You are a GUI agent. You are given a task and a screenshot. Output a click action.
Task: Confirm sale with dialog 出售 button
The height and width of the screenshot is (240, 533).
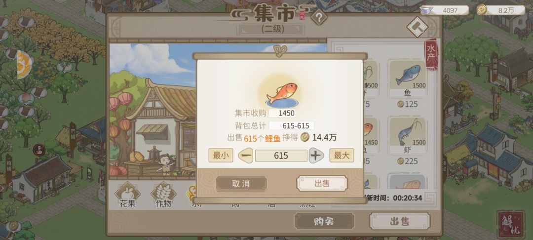(x=322, y=184)
